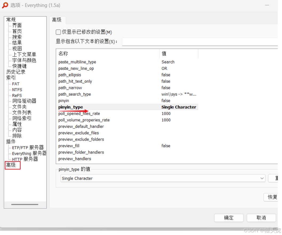Open the 网络索引 settings page
Screen dimensions: 282x235
tap(22, 118)
